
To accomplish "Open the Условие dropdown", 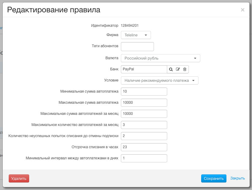I will pos(160,81).
